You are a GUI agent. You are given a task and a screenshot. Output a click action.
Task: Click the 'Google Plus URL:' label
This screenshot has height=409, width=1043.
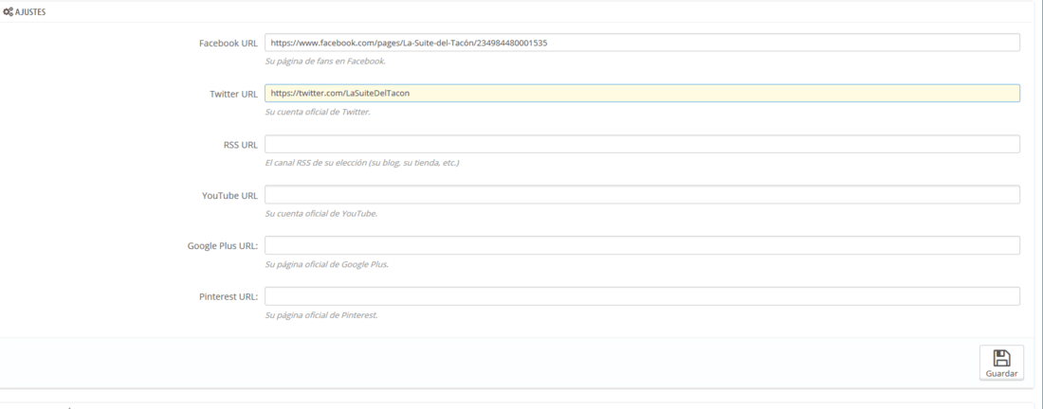(223, 246)
